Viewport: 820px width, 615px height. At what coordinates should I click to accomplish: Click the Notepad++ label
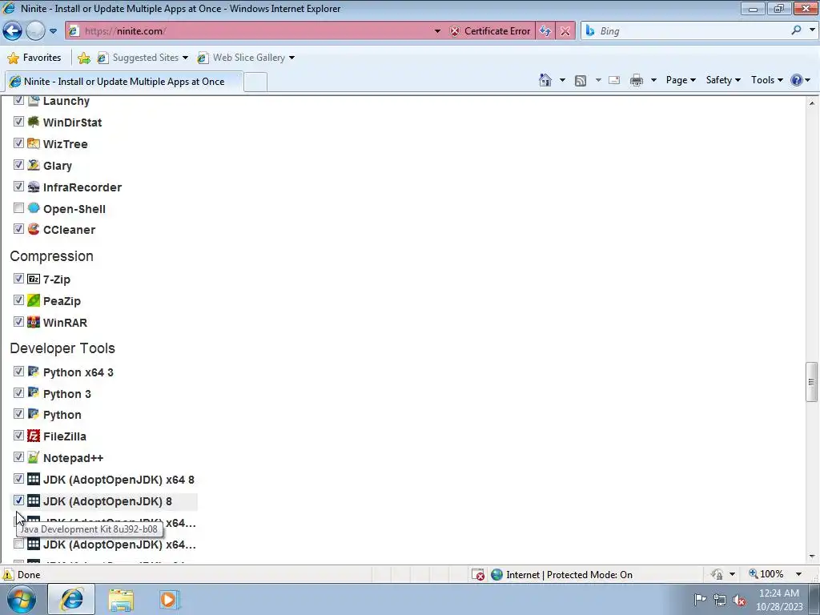(x=73, y=457)
